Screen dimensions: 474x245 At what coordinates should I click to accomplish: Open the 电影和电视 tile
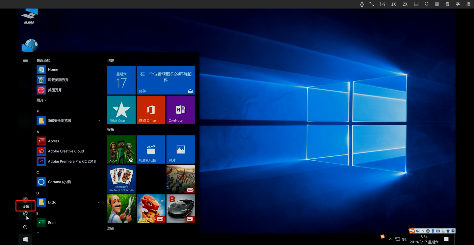[x=151, y=149]
